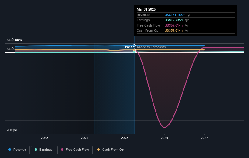
Task: Click the Cash From Op US$59.614m value
Action: click(174, 31)
